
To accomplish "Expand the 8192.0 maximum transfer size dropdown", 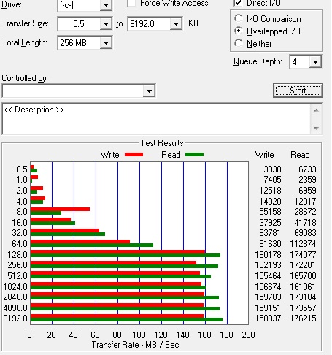I will [x=176, y=24].
